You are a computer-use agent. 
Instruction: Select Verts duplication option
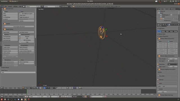tap(167, 31)
